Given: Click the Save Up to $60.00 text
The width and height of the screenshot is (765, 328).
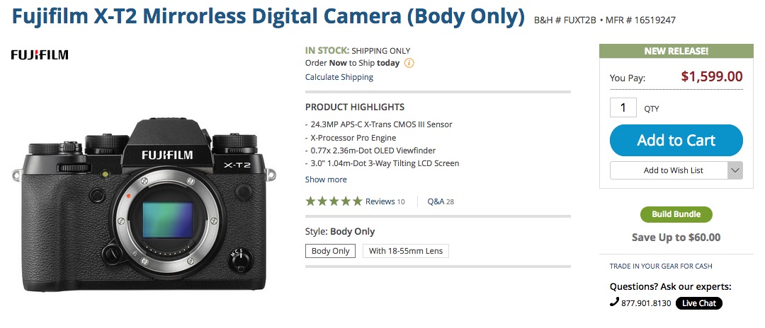Looking at the screenshot, I should pyautogui.click(x=676, y=238).
